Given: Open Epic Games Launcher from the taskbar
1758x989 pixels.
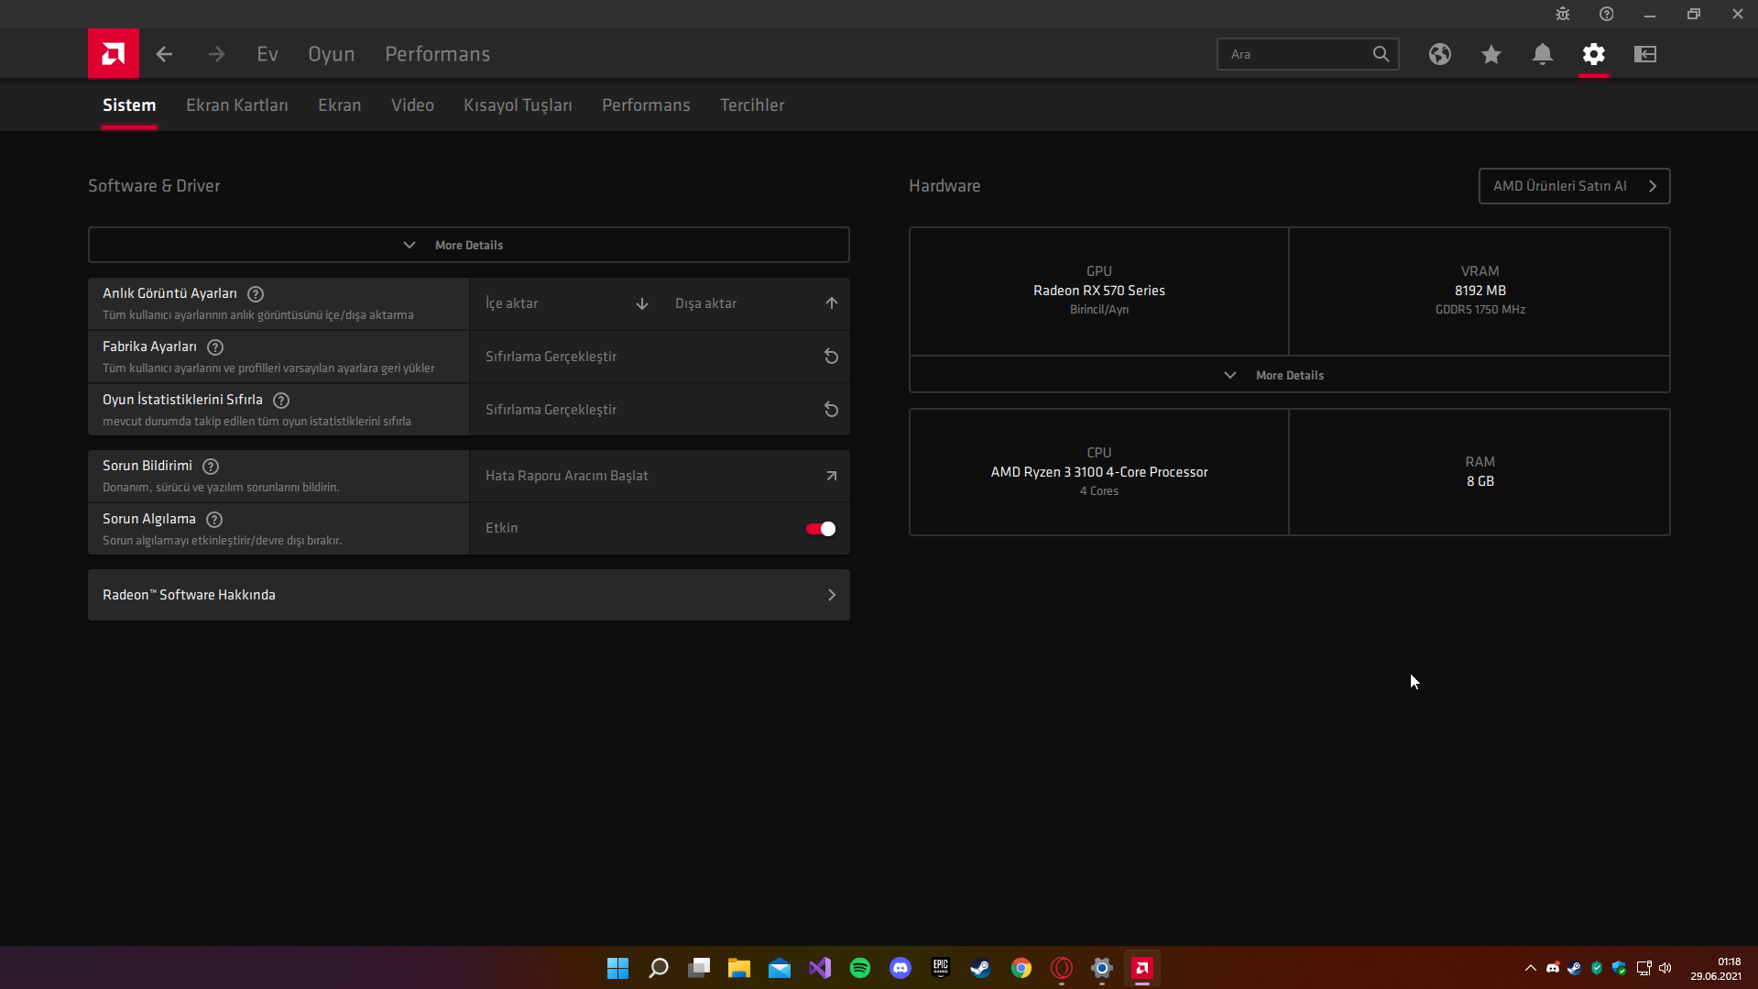Looking at the screenshot, I should click(x=941, y=968).
